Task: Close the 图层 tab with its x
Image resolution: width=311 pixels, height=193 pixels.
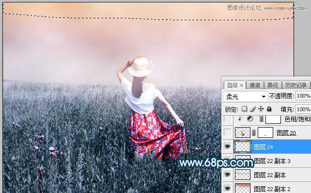Action: click(241, 85)
